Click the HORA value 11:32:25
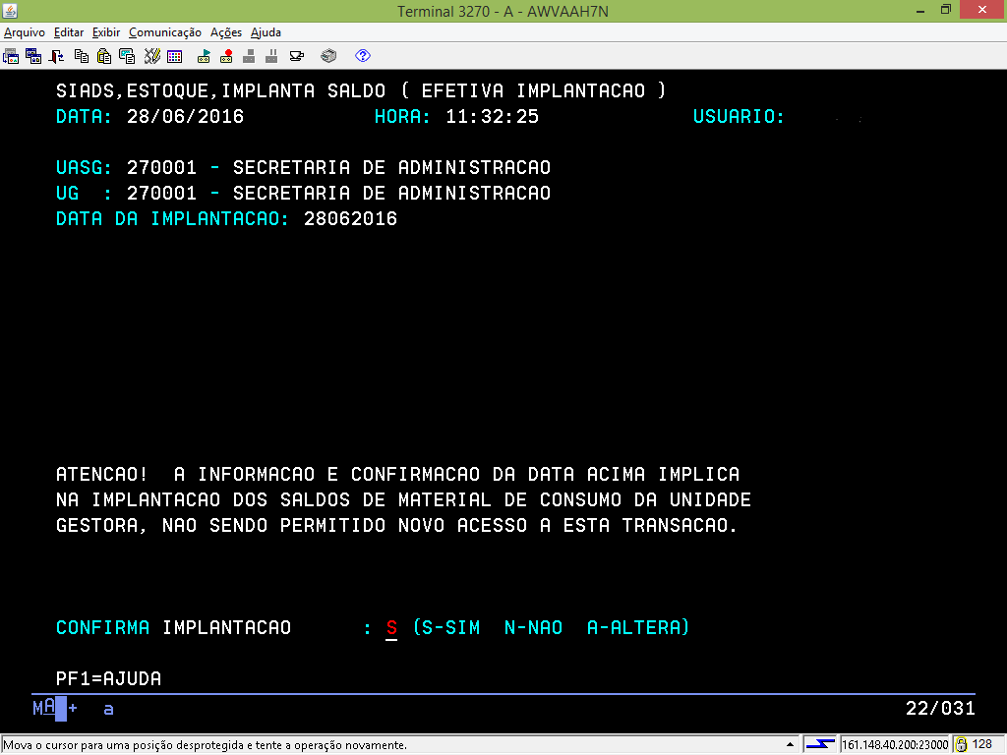Viewport: 1007px width, 755px height. [492, 117]
